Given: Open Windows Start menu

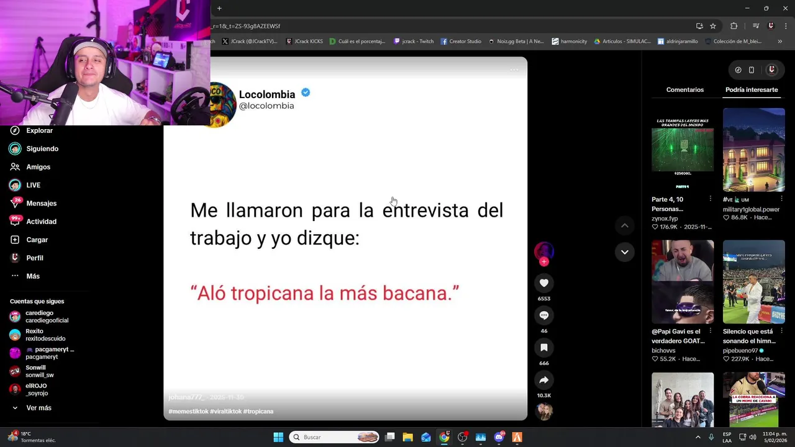Looking at the screenshot, I should tap(278, 437).
